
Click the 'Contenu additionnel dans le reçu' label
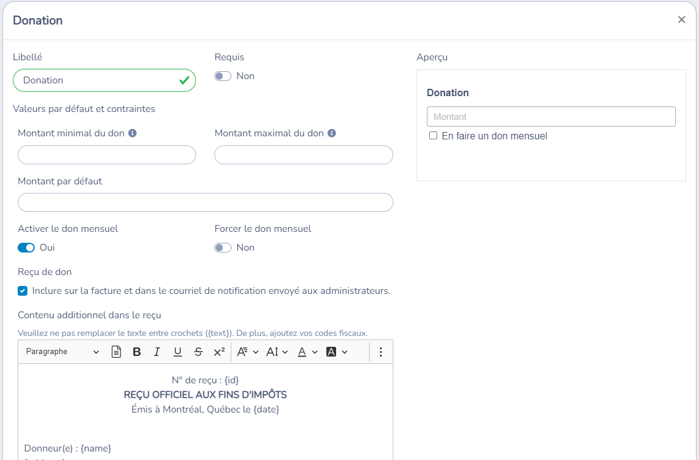tap(89, 315)
